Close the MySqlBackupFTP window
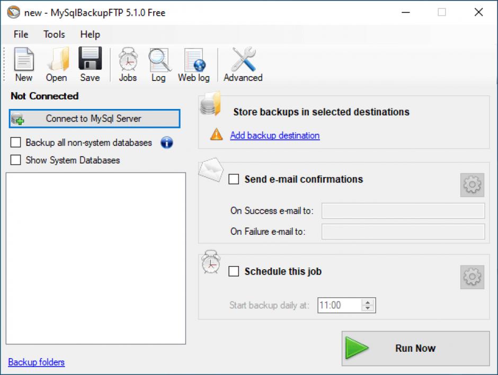 478,12
